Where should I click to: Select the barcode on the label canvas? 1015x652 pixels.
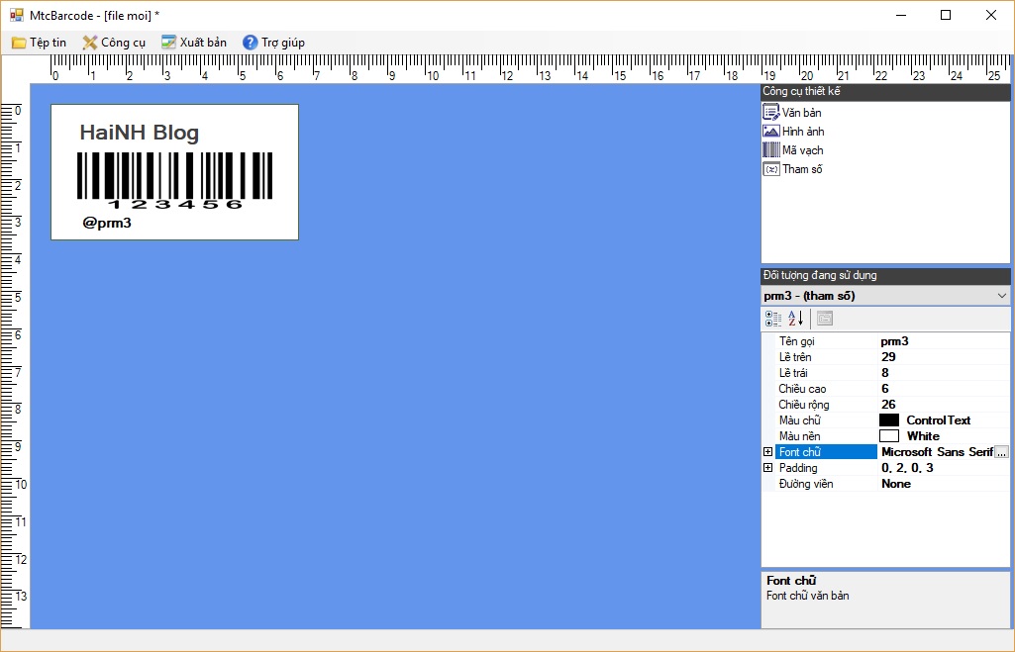(174, 178)
